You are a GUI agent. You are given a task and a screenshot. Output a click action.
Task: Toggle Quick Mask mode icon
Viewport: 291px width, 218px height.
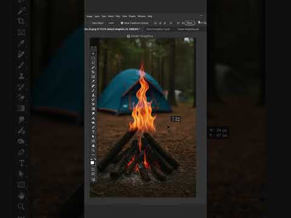pos(93,169)
